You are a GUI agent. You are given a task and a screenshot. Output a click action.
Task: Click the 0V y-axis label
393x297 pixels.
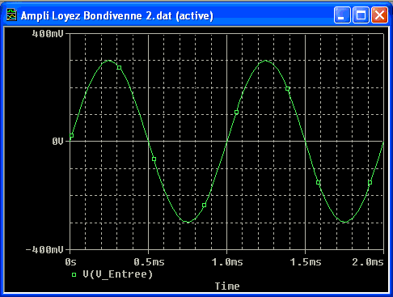57,141
